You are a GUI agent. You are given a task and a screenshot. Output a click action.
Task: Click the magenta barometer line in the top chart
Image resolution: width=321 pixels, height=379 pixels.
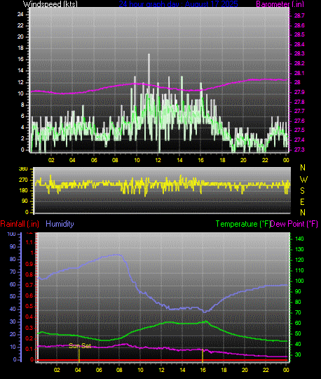coord(159,86)
